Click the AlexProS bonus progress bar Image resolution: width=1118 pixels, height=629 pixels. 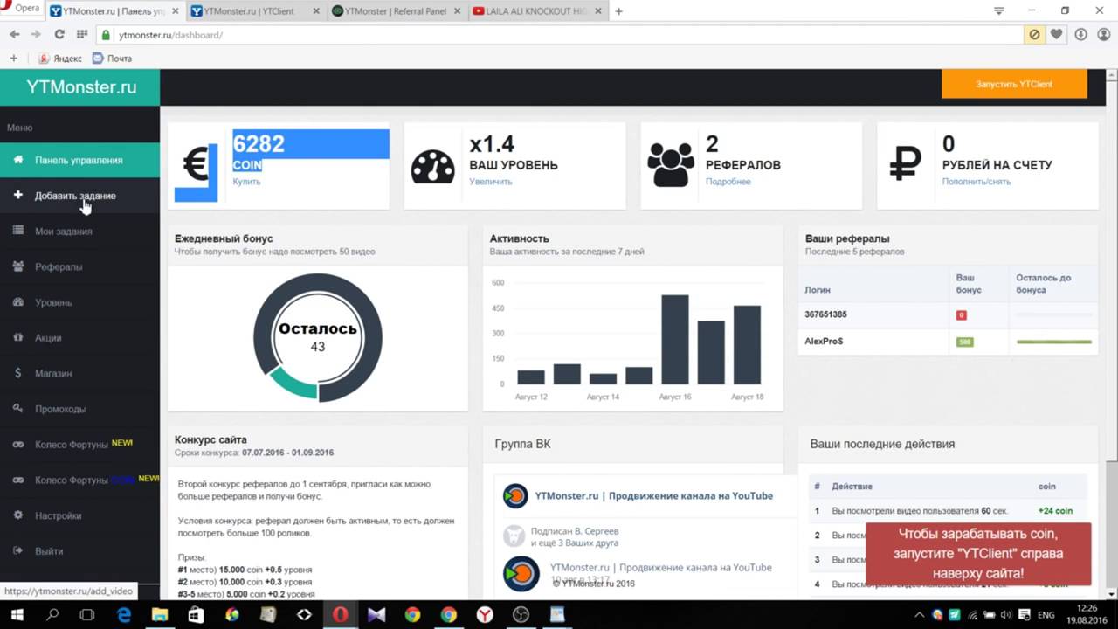1054,342
